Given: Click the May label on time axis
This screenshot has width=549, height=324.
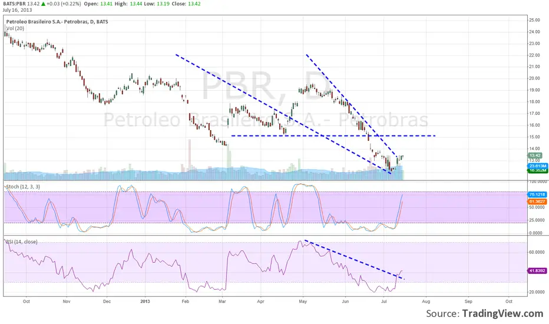Looking at the screenshot, I should (x=303, y=301).
